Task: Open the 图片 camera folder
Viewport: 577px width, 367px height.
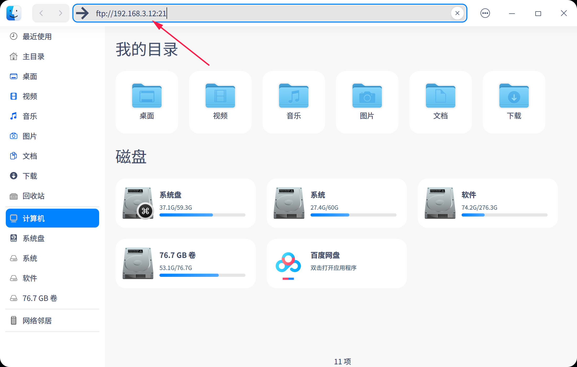Action: pyautogui.click(x=367, y=96)
